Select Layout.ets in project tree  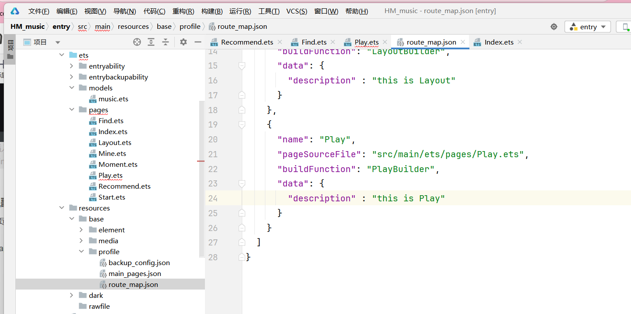coord(115,142)
